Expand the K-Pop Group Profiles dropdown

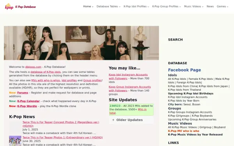pos(167,7)
